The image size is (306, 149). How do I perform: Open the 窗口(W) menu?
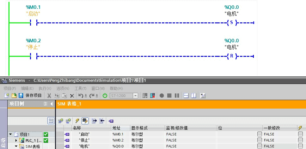coord(98,88)
